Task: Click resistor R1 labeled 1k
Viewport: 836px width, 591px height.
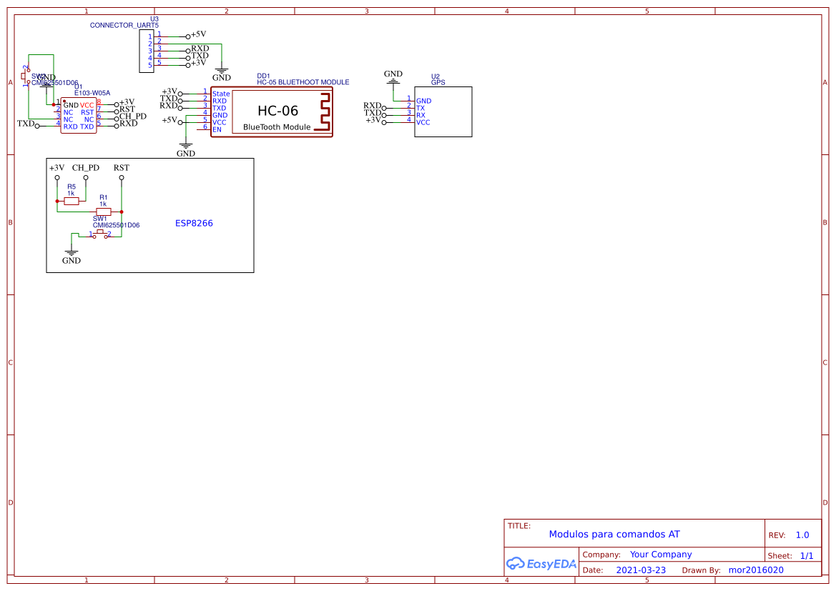Action: (x=104, y=210)
